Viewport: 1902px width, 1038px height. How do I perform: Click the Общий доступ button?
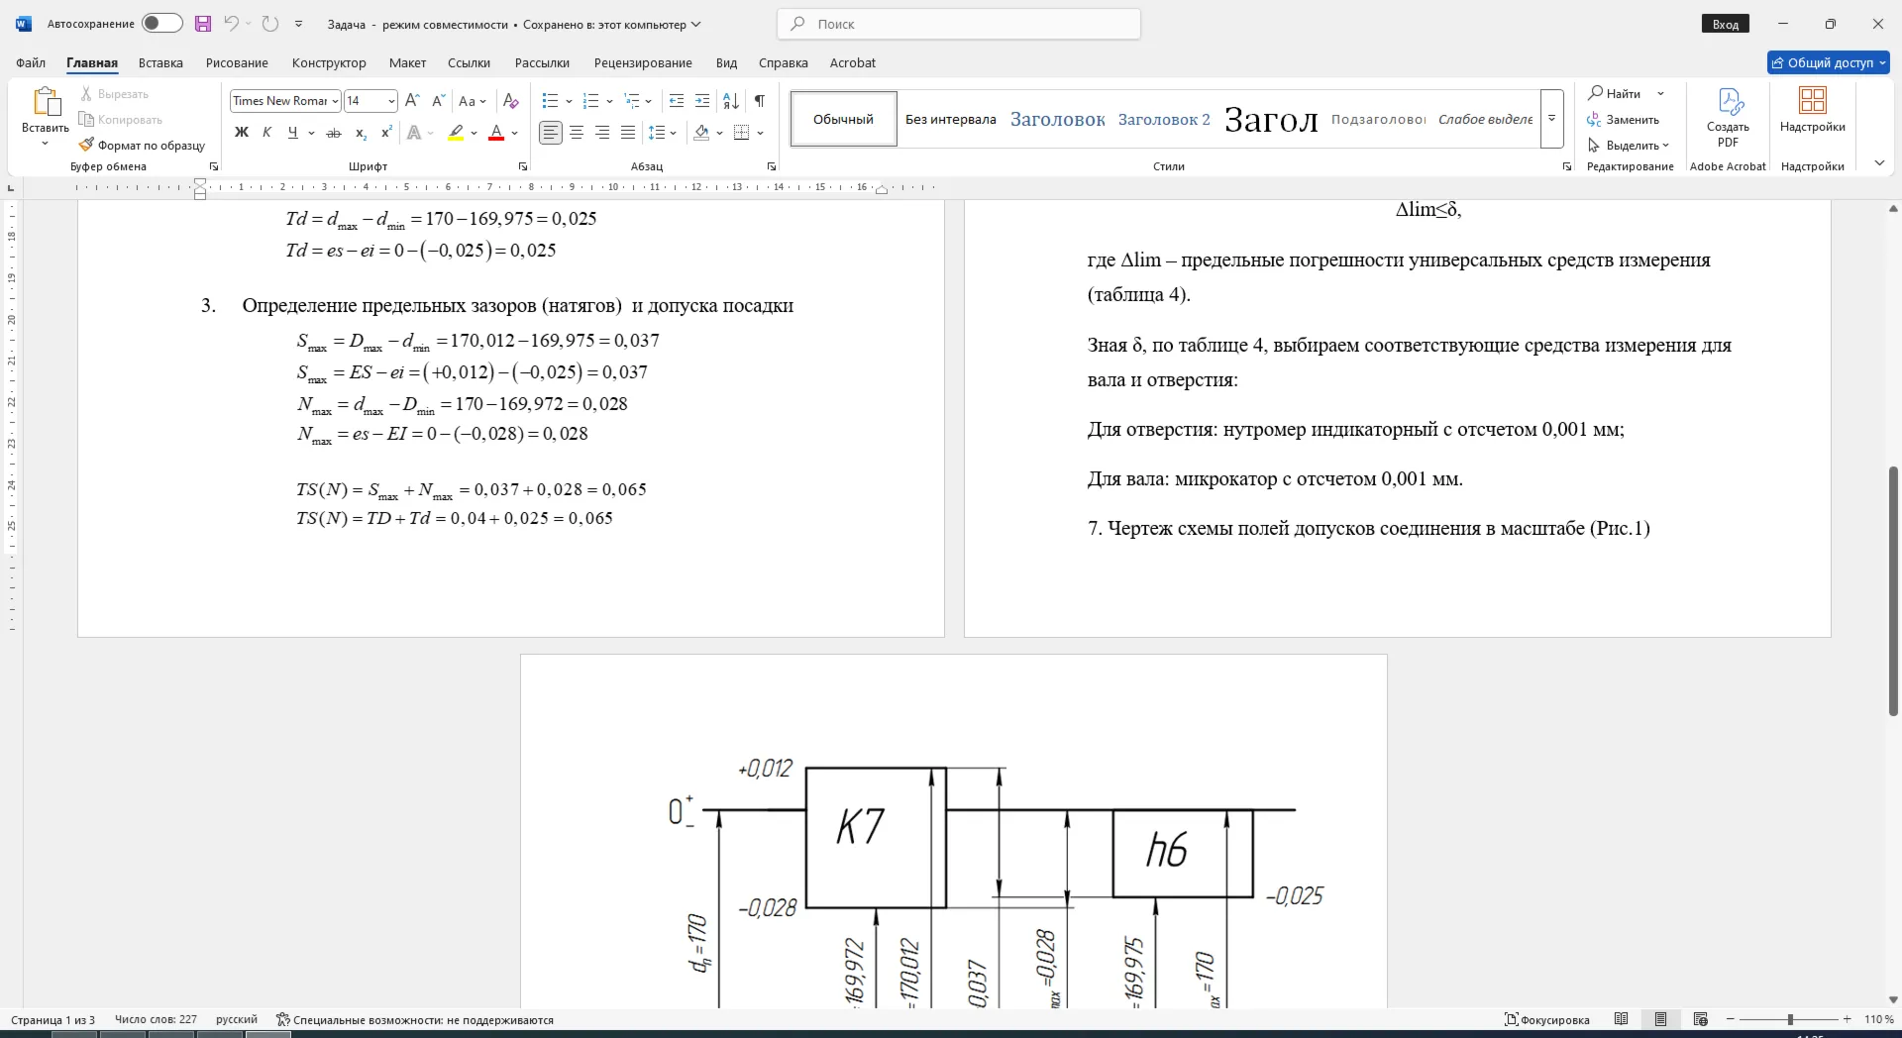[x=1829, y=62]
